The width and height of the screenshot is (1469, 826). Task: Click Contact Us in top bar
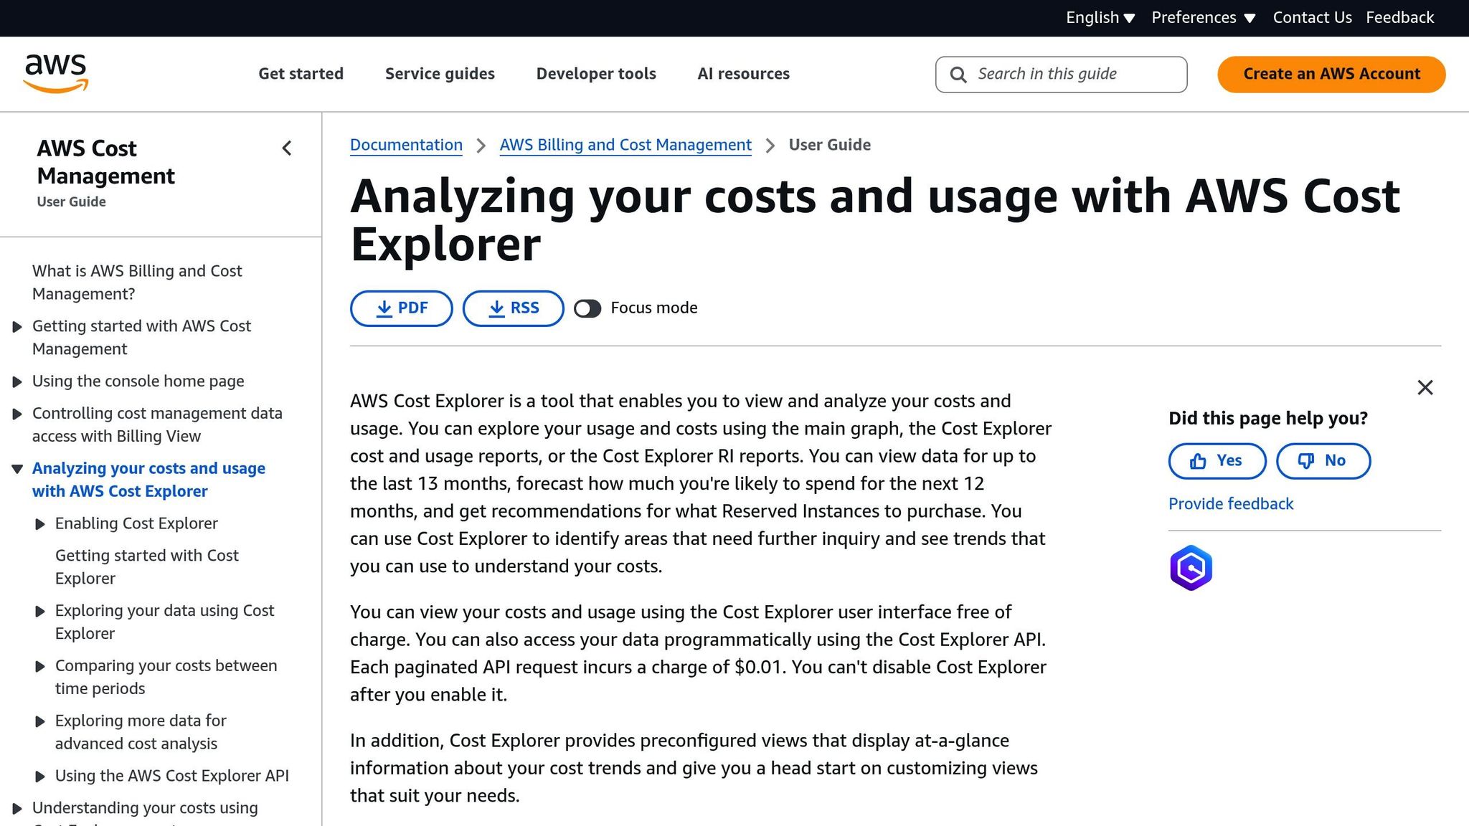tap(1312, 18)
